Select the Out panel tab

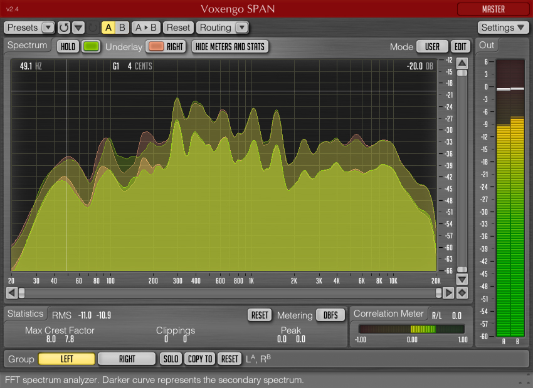pos(487,45)
